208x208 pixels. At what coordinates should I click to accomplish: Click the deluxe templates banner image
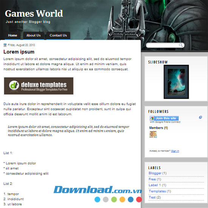click(39, 86)
